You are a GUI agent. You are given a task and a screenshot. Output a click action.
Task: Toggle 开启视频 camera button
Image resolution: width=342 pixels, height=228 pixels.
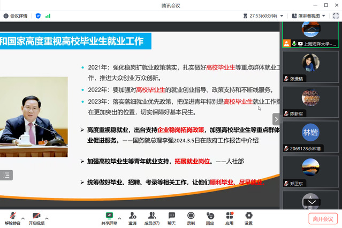click(36, 217)
